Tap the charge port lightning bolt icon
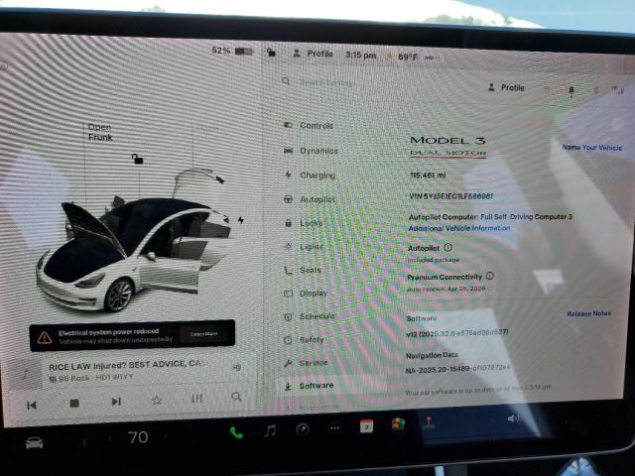Screen dimensions: 635x476 [241, 220]
